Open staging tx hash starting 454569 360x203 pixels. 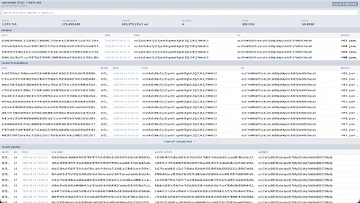point(51,52)
